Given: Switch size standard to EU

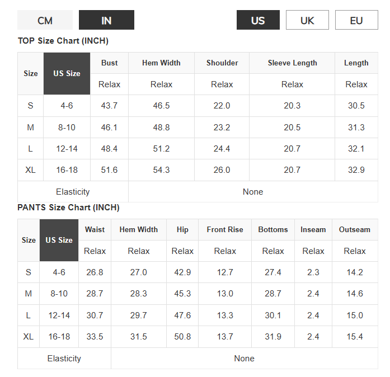Looking at the screenshot, I should point(356,20).
